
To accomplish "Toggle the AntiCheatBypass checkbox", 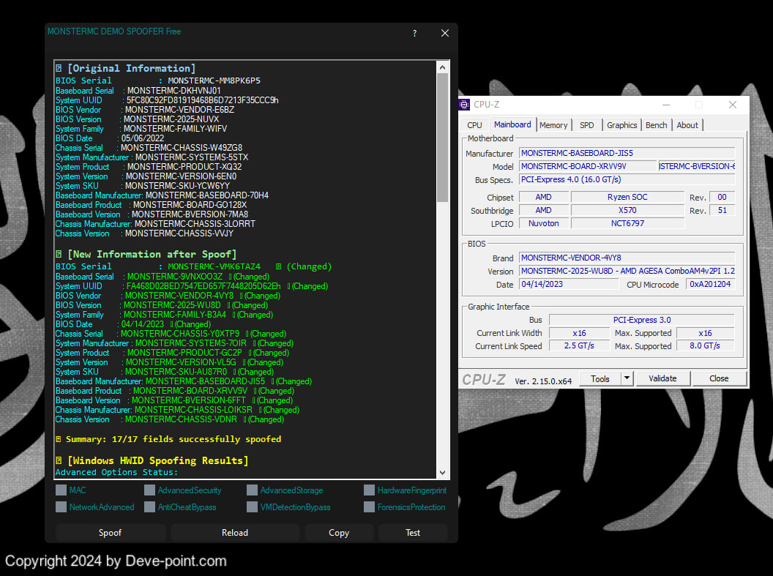I will coord(149,507).
